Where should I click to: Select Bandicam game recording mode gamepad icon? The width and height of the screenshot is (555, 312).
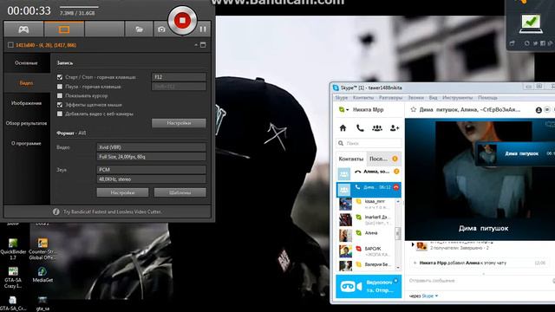pos(23,29)
